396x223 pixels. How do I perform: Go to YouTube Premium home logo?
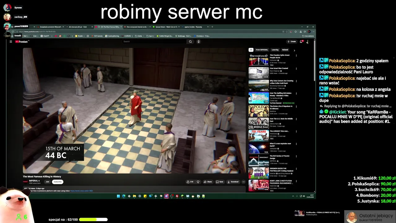(x=21, y=42)
